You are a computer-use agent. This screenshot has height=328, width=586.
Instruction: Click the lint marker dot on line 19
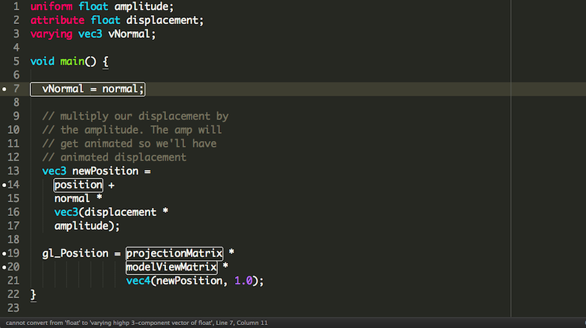(5, 253)
